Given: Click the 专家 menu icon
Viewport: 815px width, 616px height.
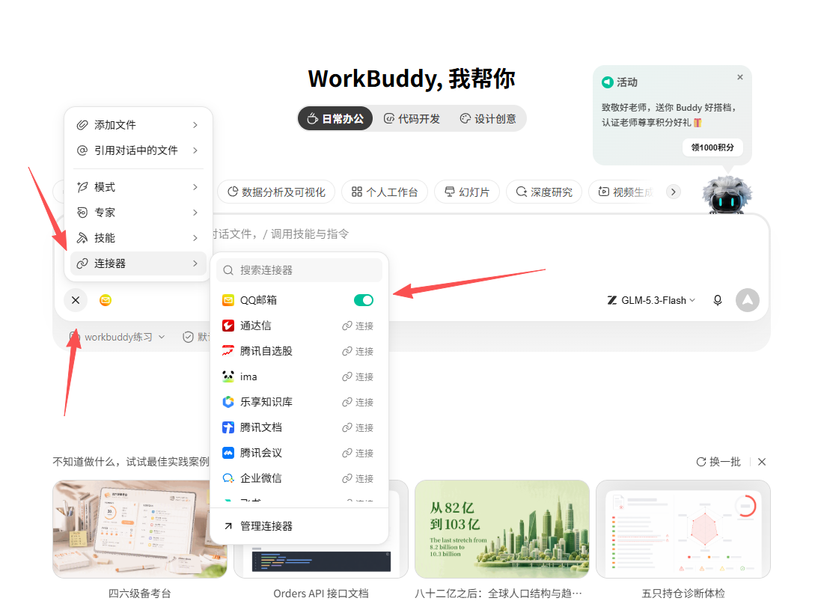Looking at the screenshot, I should [x=82, y=212].
